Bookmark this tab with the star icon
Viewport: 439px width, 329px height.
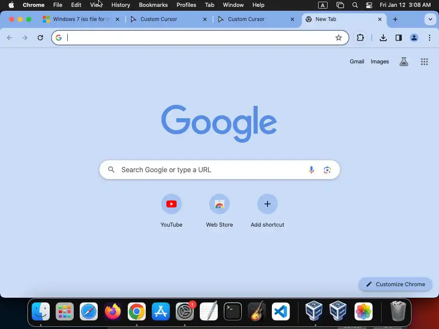(x=339, y=38)
